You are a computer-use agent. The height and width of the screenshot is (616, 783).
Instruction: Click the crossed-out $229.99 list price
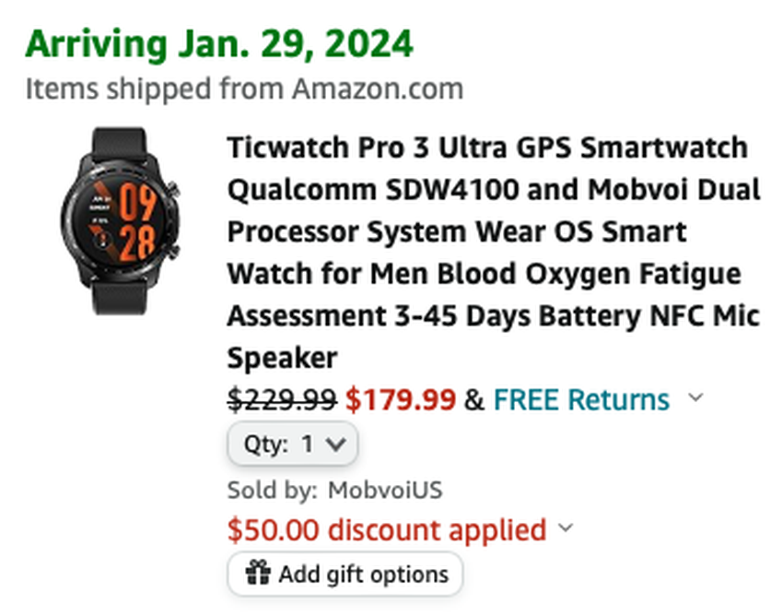(282, 400)
